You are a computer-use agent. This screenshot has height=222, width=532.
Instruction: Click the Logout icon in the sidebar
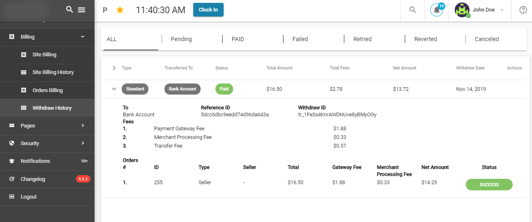tap(12, 197)
